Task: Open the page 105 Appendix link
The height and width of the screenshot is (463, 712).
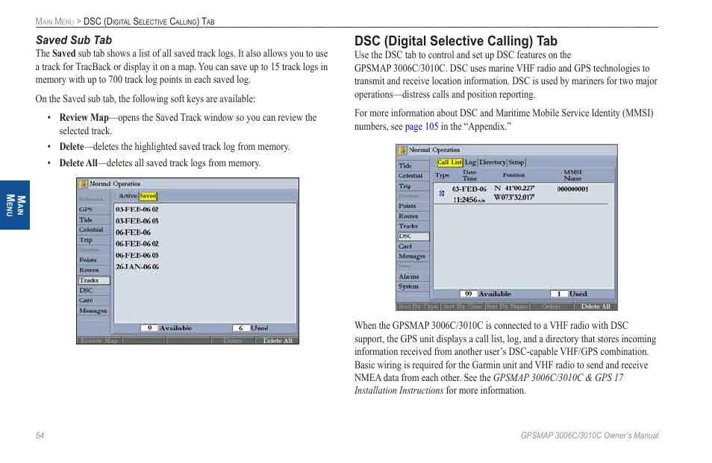Action: point(422,127)
